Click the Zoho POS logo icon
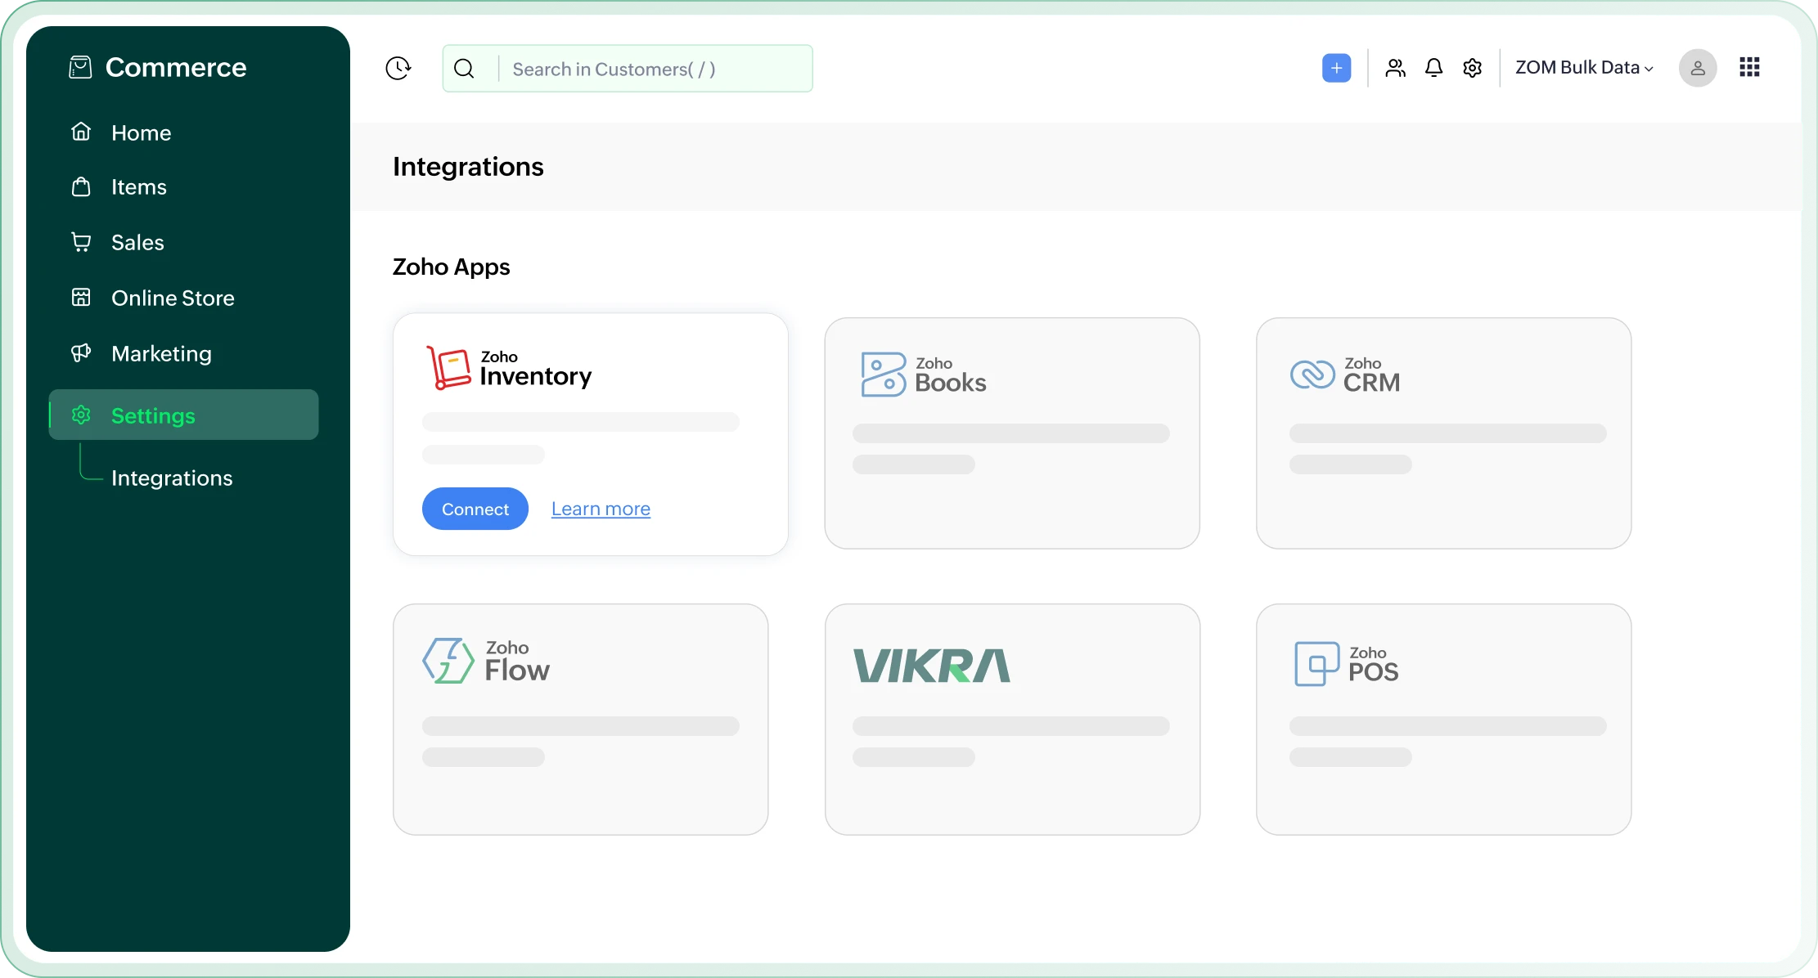The image size is (1818, 978). click(x=1316, y=663)
